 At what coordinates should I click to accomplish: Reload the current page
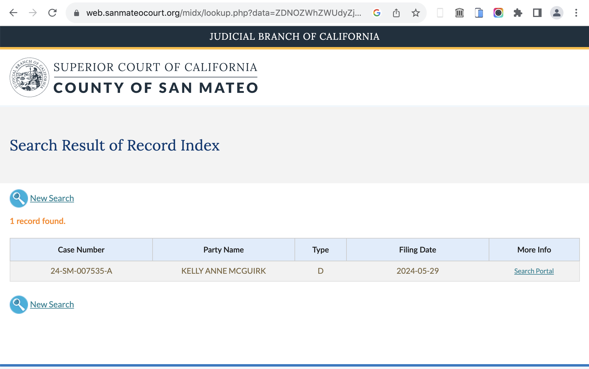pyautogui.click(x=53, y=13)
